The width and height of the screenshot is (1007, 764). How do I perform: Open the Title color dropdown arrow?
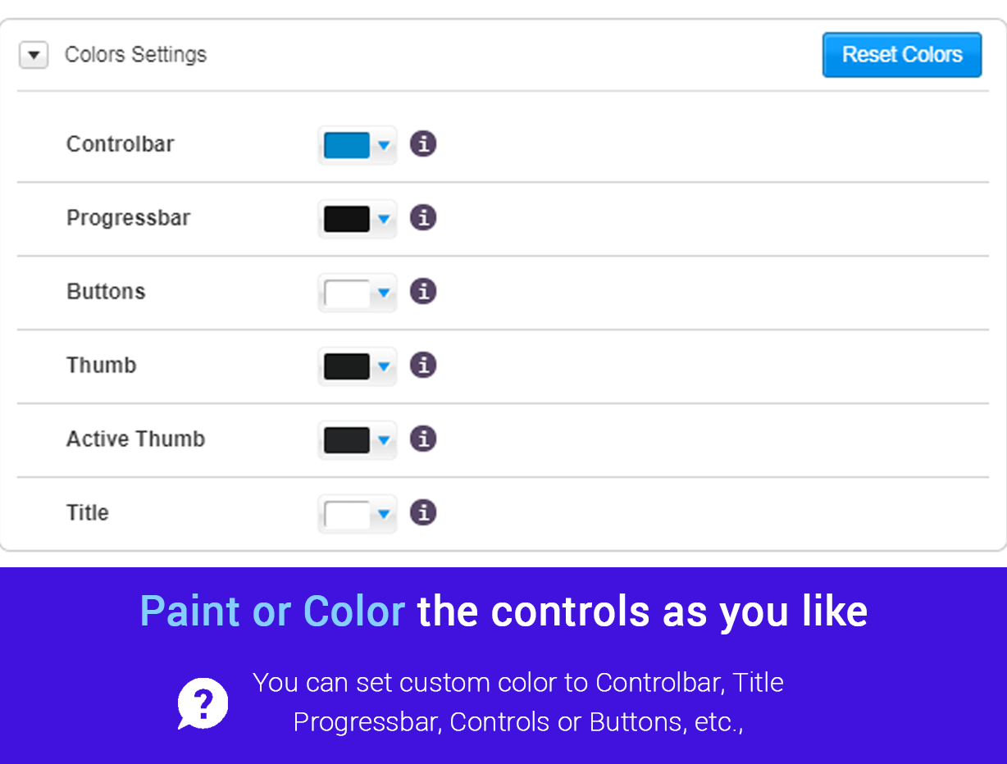[383, 515]
